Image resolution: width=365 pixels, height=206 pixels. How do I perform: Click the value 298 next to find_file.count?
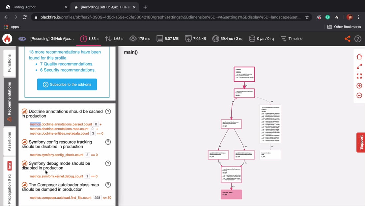click(97, 198)
